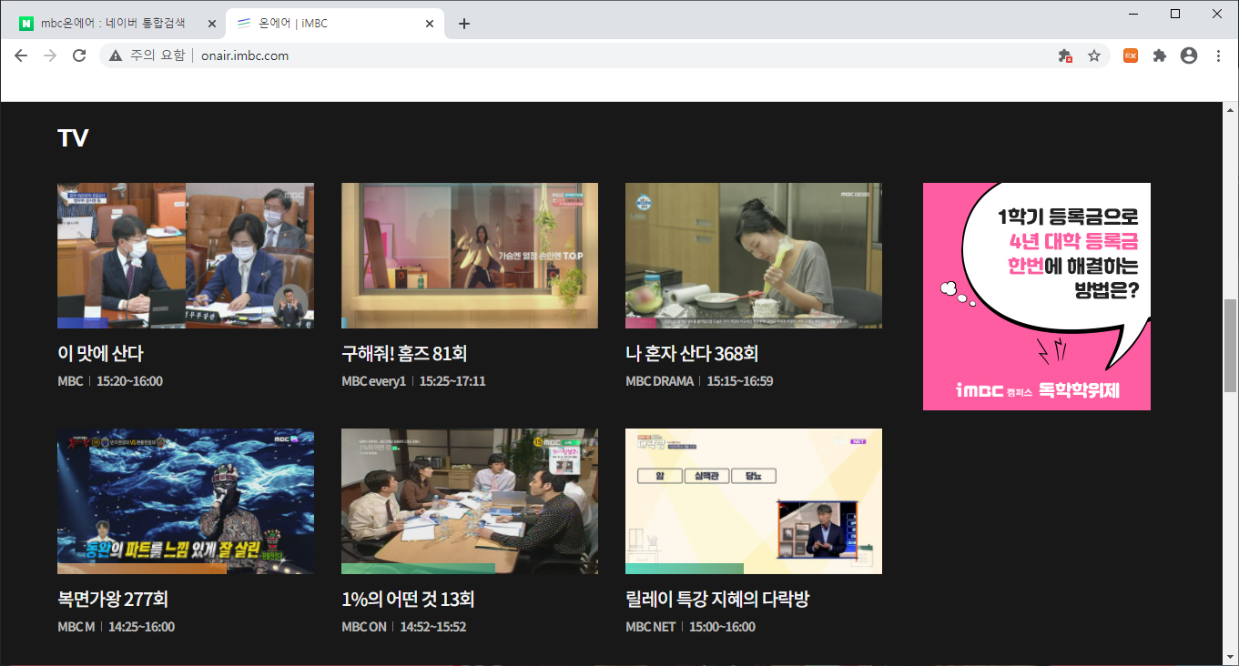Open the 이 맛에 산다 video thumbnail

pos(186,256)
